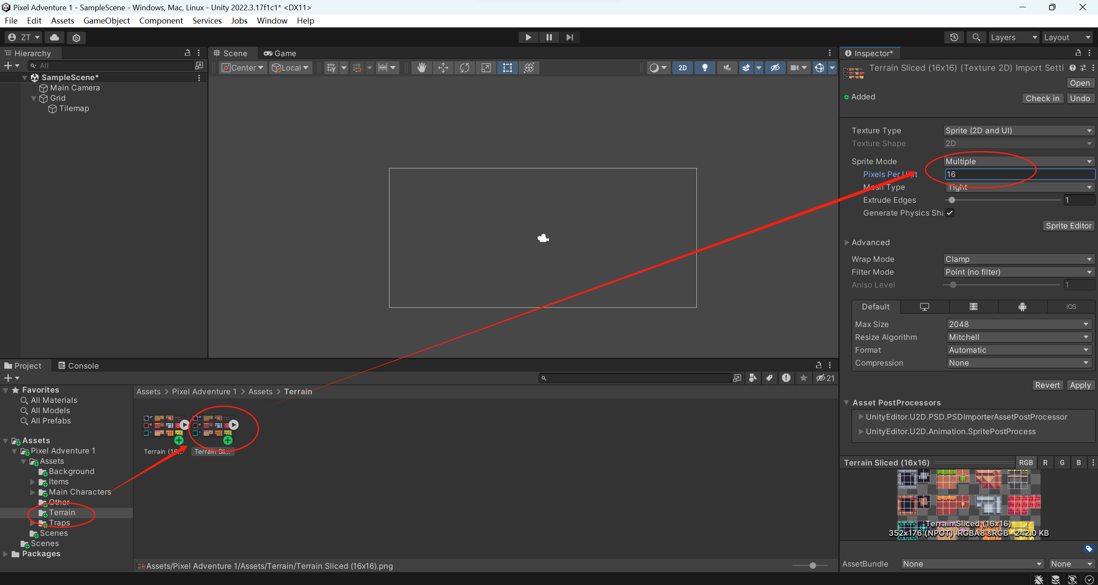1098x585 pixels.
Task: Open the Undo History icon
Action: tap(954, 37)
